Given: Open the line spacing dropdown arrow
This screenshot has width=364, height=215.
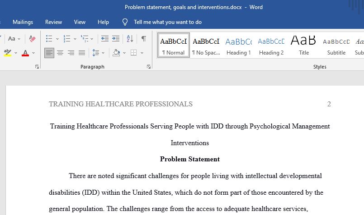Looking at the screenshot, I should (x=103, y=53).
